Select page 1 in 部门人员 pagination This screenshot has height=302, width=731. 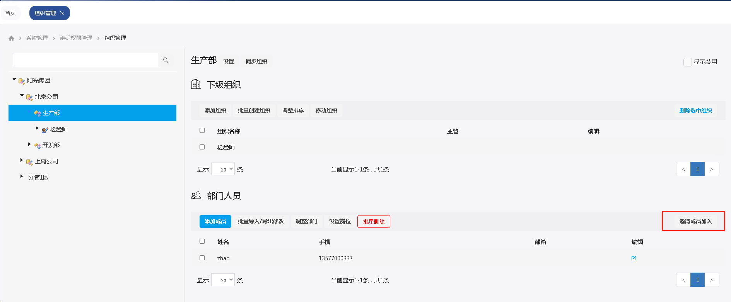coord(698,280)
